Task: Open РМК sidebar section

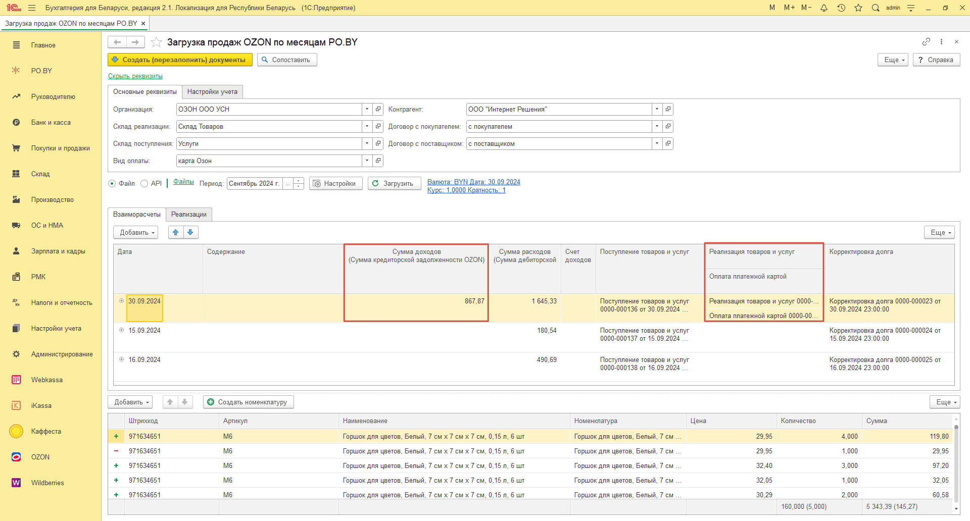Action: pyautogui.click(x=38, y=277)
